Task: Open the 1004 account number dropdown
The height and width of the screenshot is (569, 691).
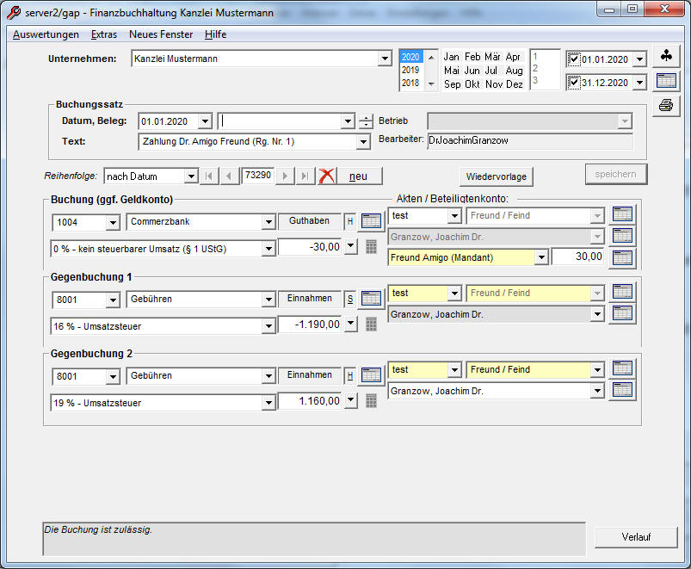Action: pos(113,223)
